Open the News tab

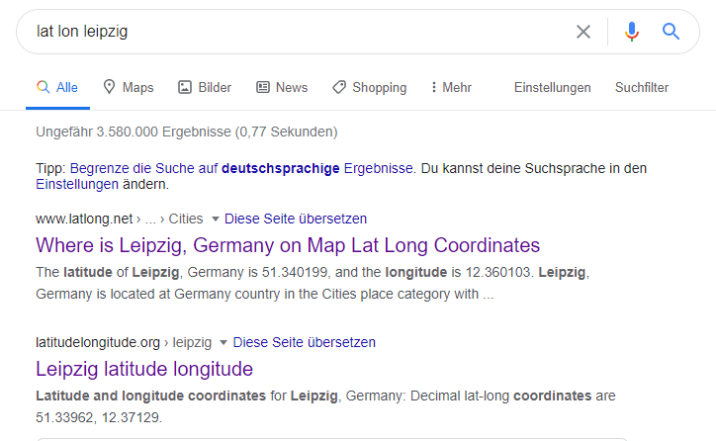(282, 87)
